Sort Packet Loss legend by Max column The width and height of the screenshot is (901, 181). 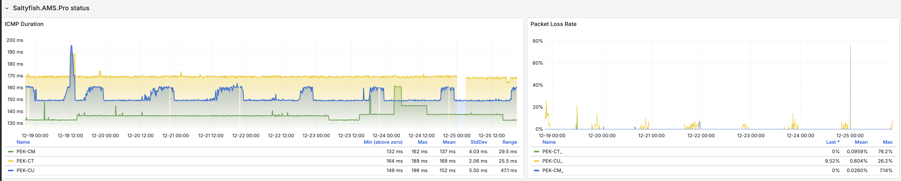coord(887,142)
